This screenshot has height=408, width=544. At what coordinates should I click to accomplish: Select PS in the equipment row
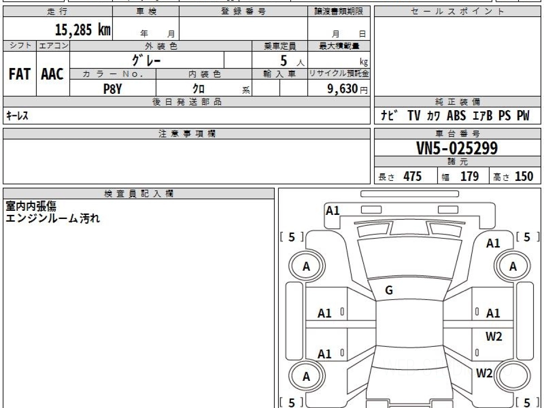tap(505, 116)
